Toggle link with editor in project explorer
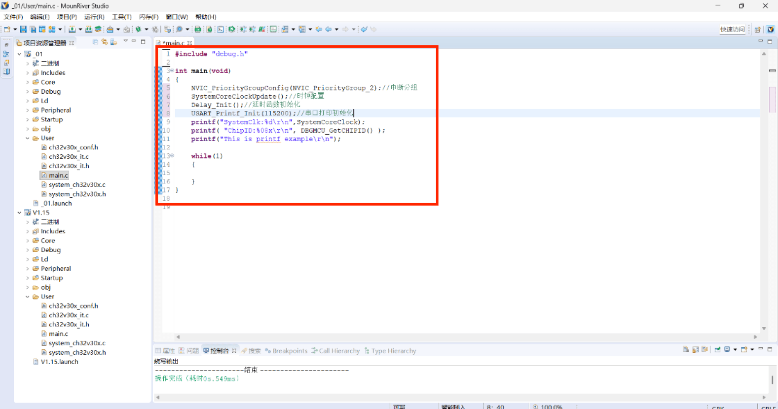Screen dimensions: 778x409 (105, 42)
